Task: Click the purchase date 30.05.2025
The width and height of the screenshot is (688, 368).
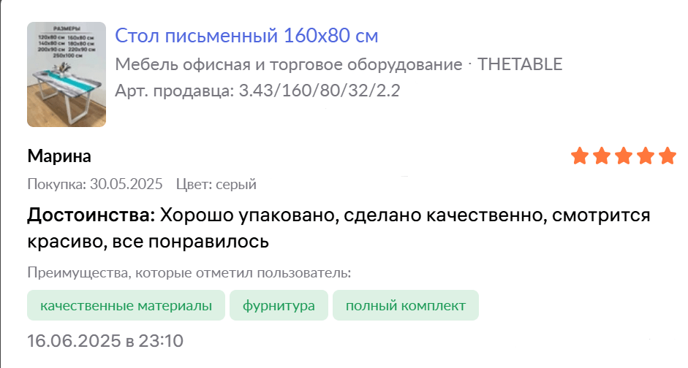Action: (126, 183)
